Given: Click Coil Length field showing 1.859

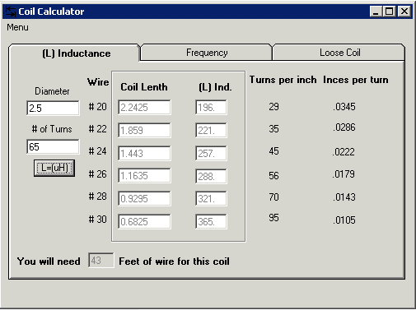Looking at the screenshot, I should tap(144, 130).
